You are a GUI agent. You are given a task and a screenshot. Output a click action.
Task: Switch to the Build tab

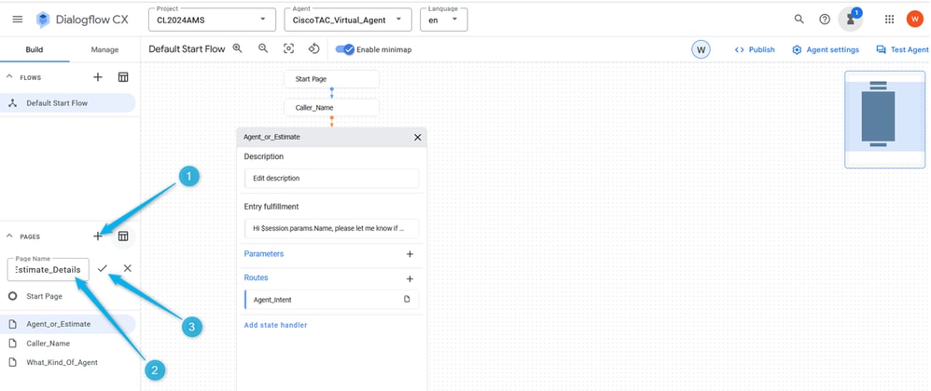point(35,49)
